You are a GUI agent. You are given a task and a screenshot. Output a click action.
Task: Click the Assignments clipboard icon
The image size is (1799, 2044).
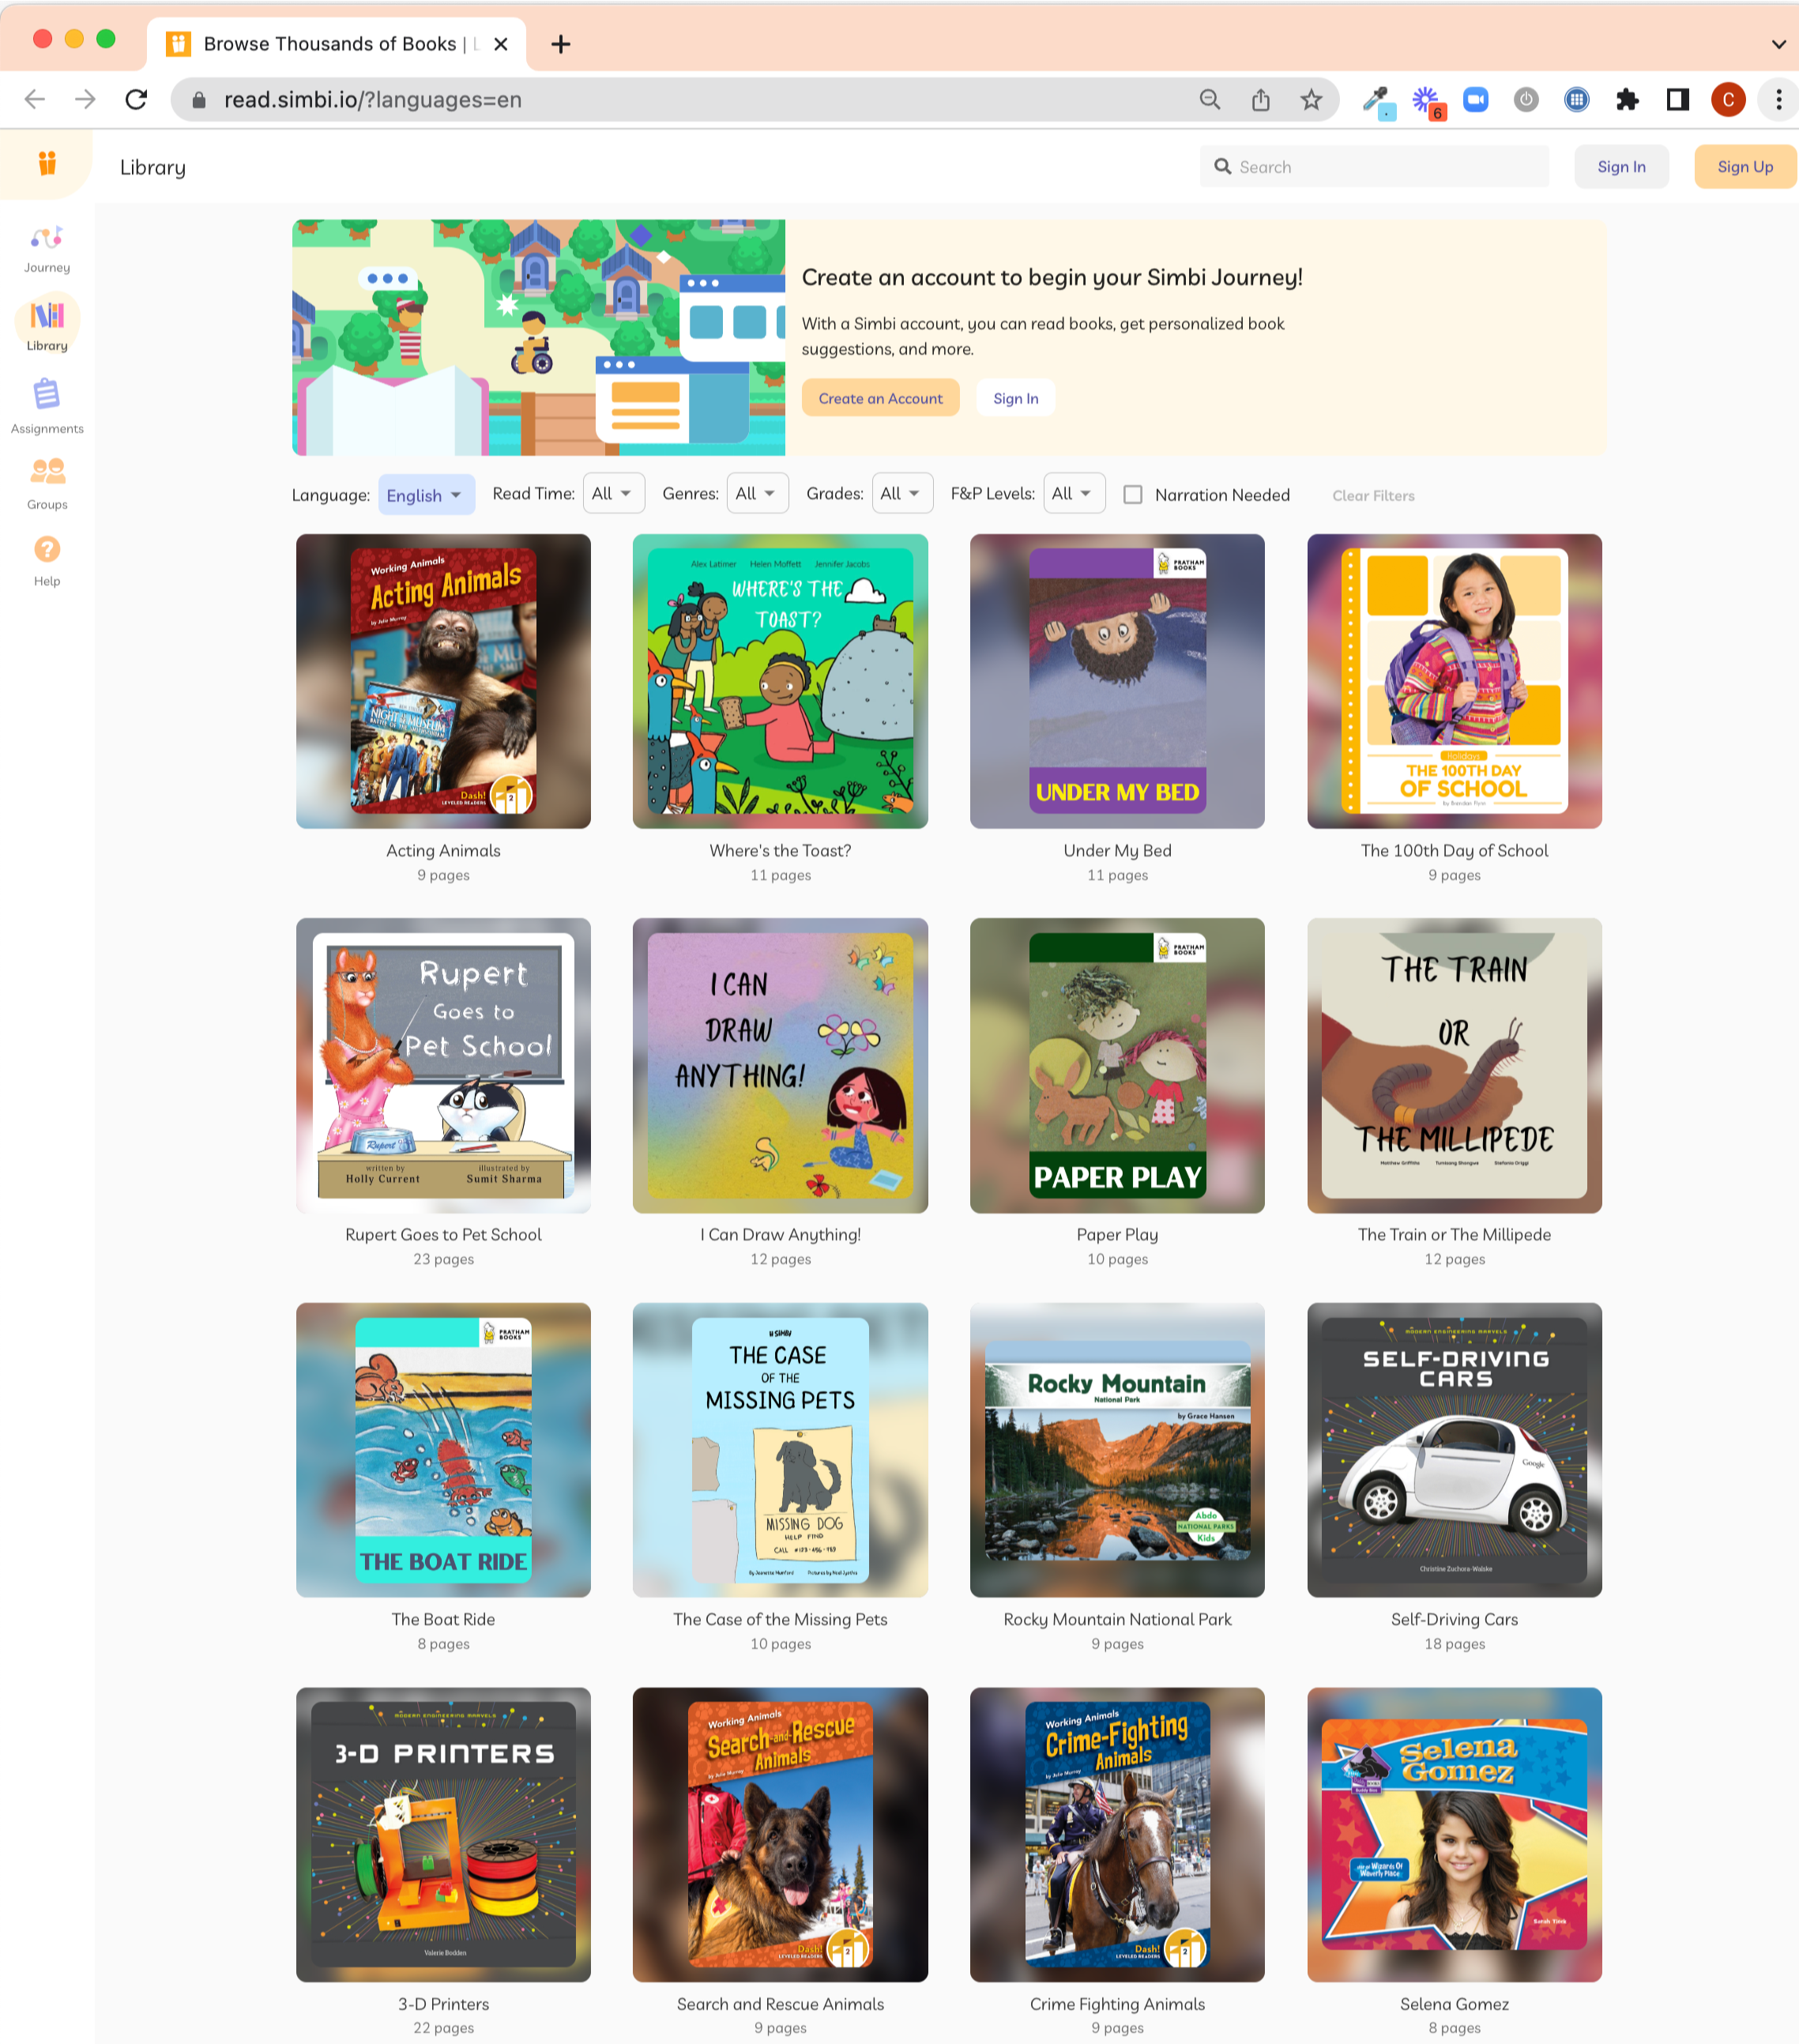coord(47,395)
